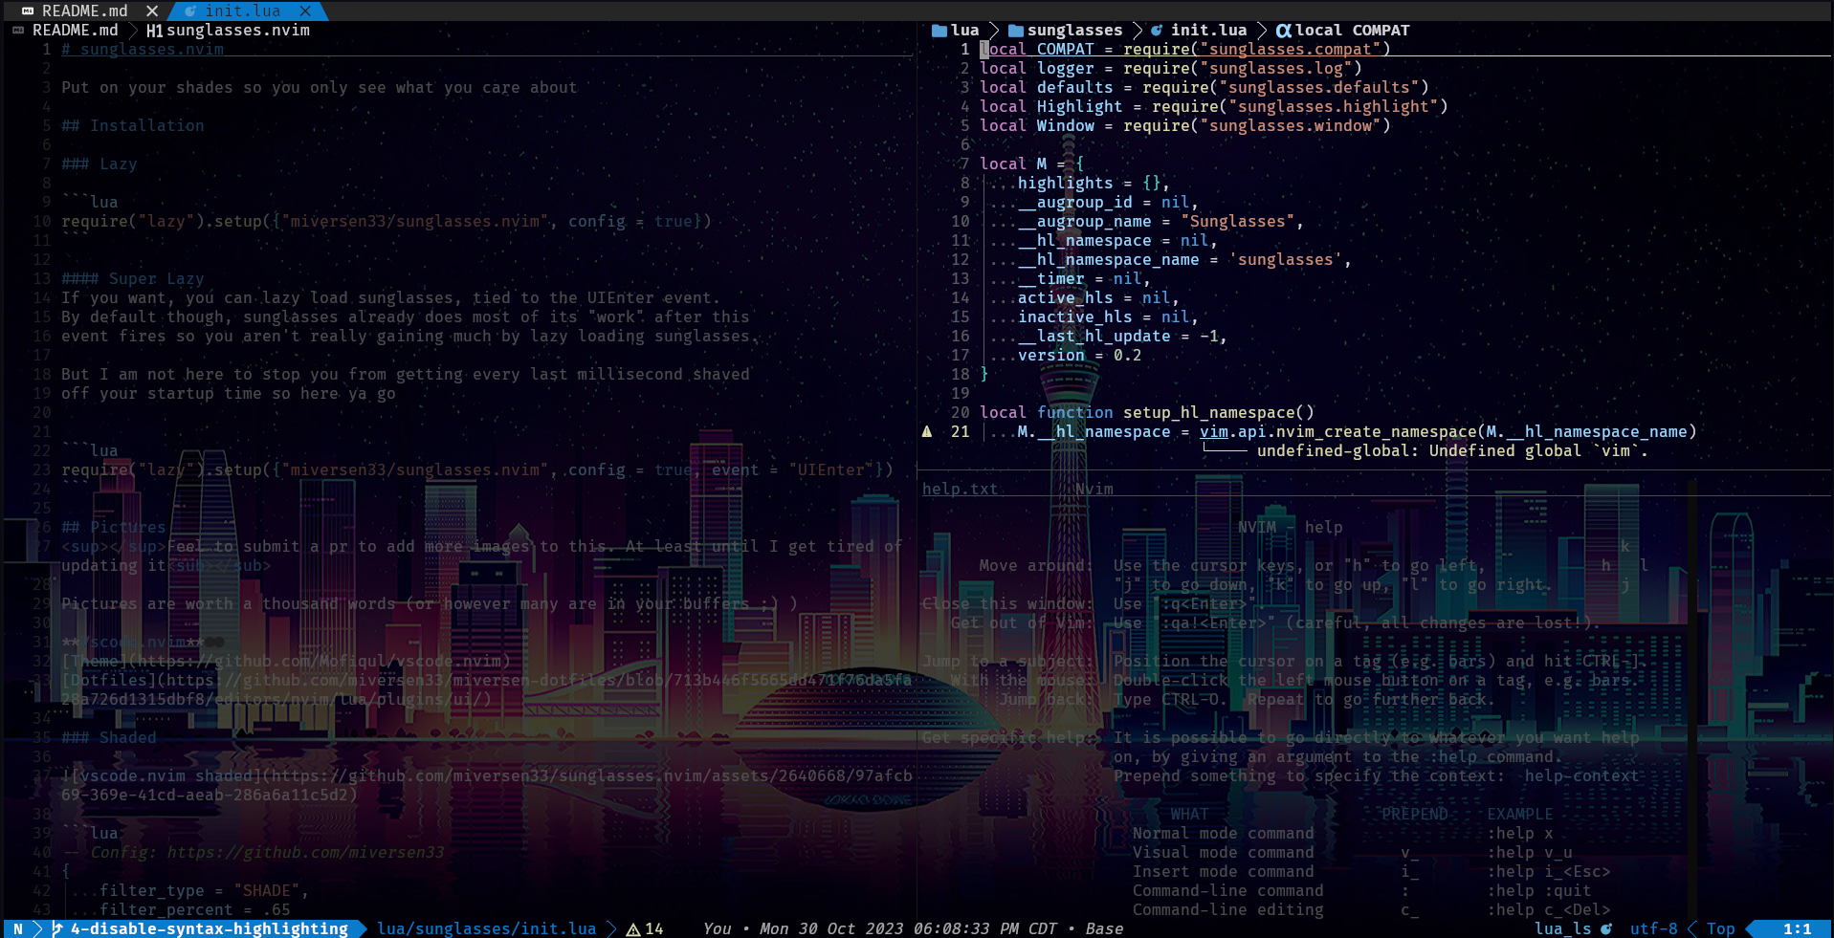Switch to the README.md tab
The image size is (1834, 938).
tap(84, 11)
